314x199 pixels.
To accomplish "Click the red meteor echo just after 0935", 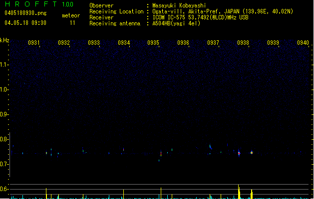I will (x=161, y=154).
